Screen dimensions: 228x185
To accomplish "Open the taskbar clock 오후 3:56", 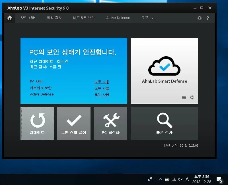I will [202, 179].
